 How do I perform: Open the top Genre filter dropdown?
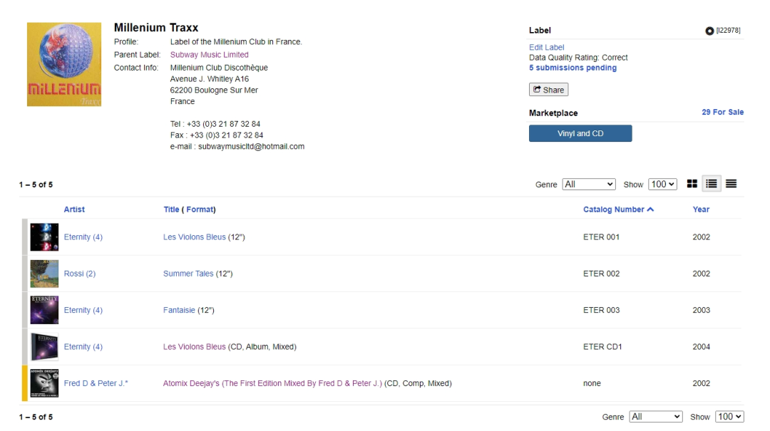pos(589,185)
